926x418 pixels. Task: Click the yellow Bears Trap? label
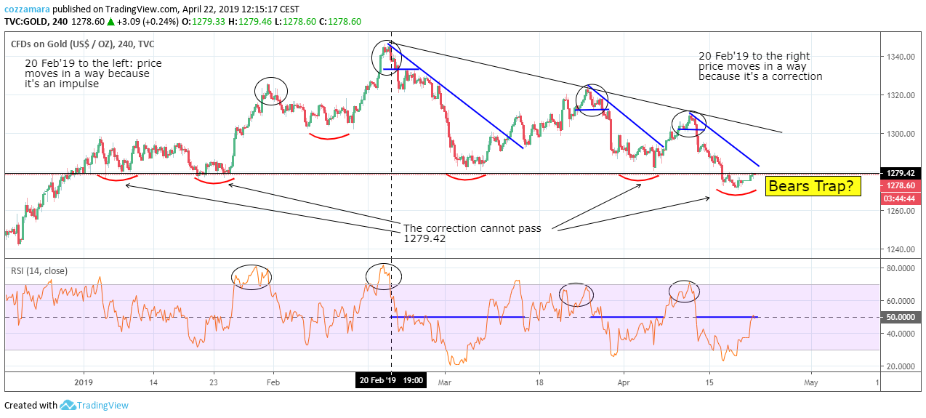pos(814,186)
